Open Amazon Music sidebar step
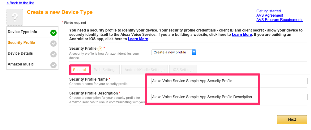311x130 pixels. (21, 64)
